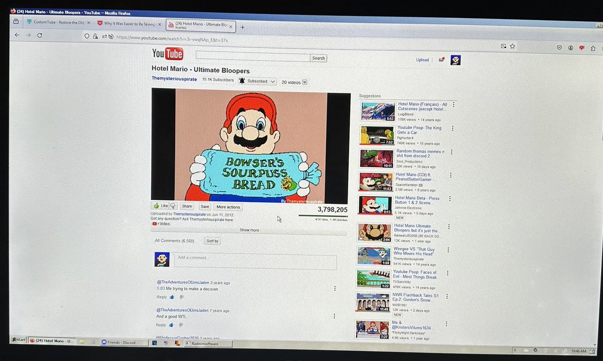Like the 'Me trying to make a decision' comment
This screenshot has width=603, height=361.
pos(172,297)
